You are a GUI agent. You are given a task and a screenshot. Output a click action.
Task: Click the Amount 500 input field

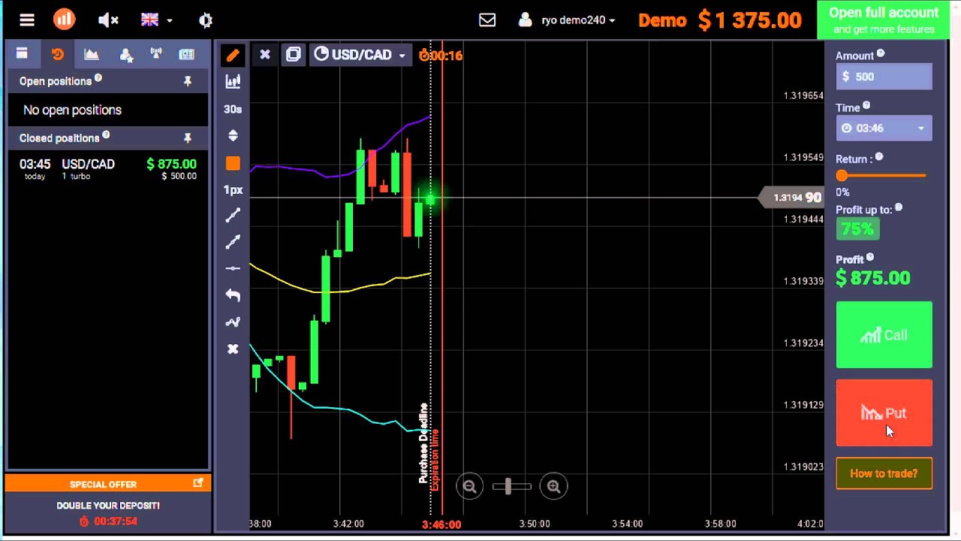(884, 76)
